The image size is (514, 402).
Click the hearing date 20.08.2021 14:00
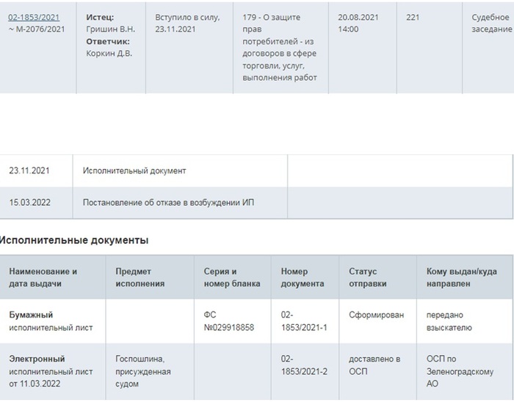(x=358, y=23)
